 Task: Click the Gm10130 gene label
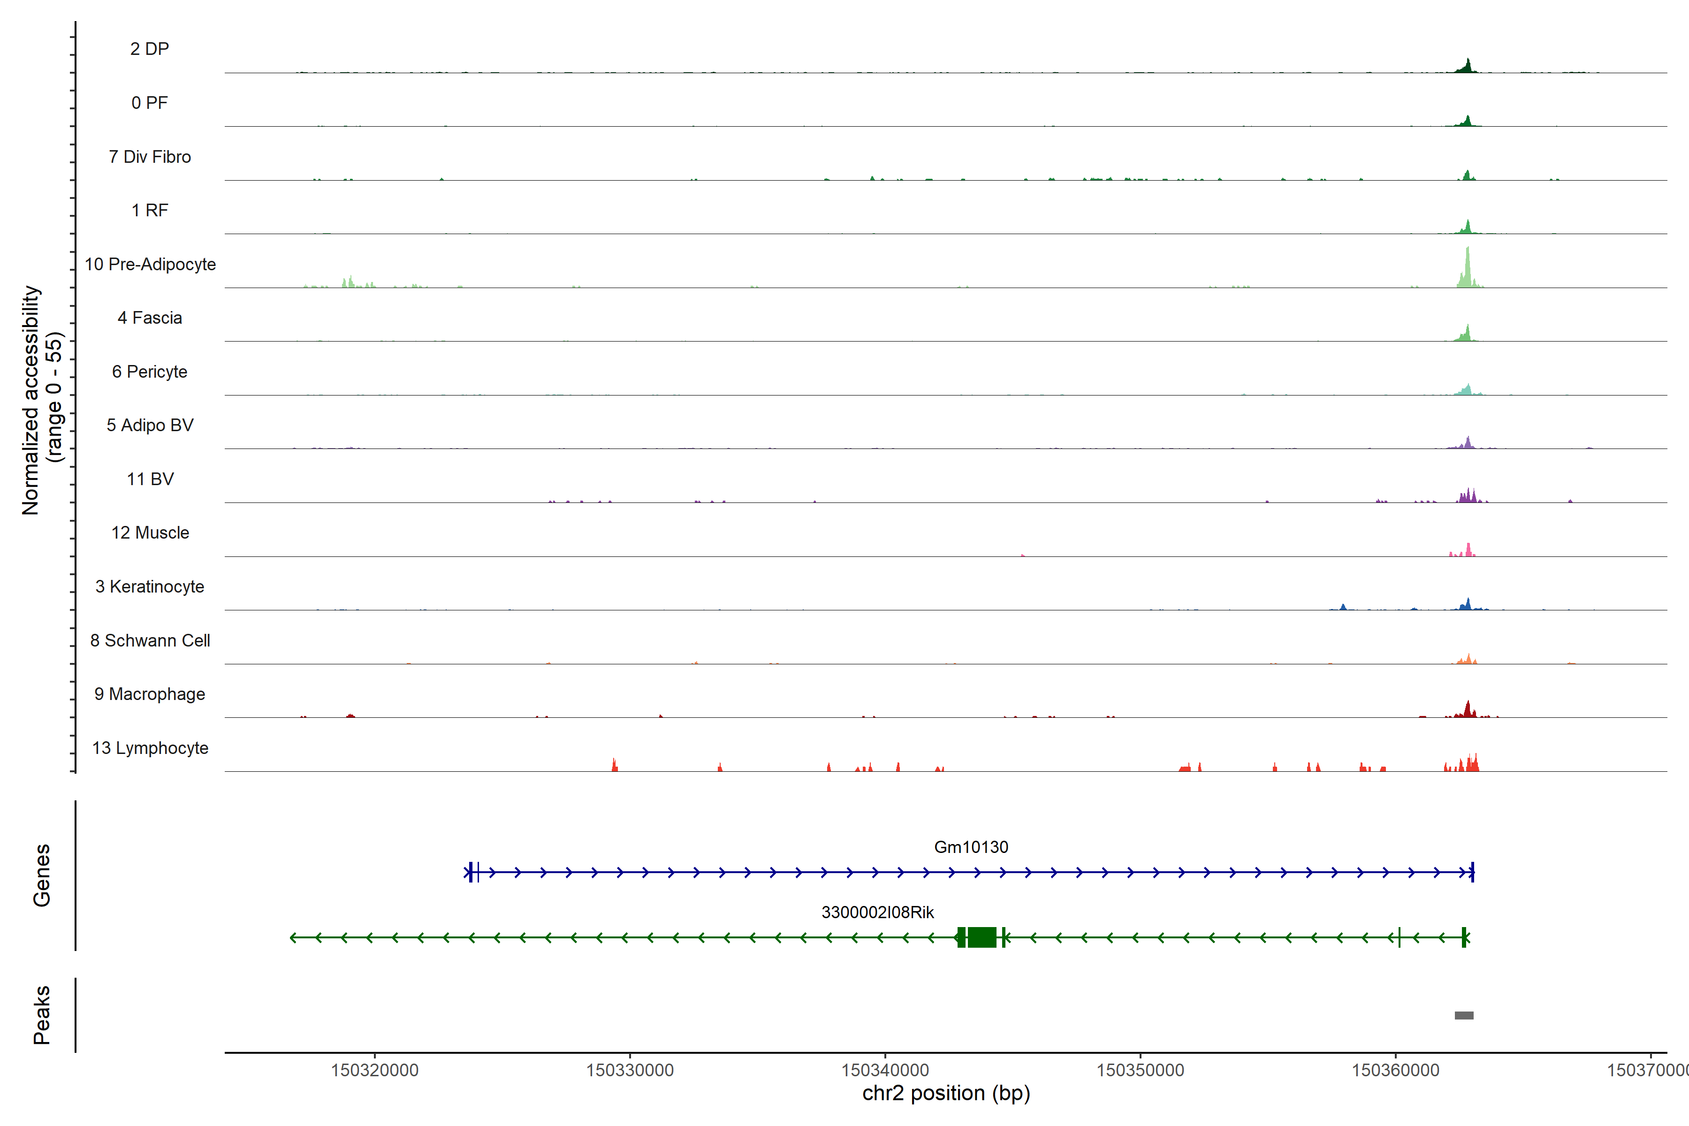click(x=971, y=847)
